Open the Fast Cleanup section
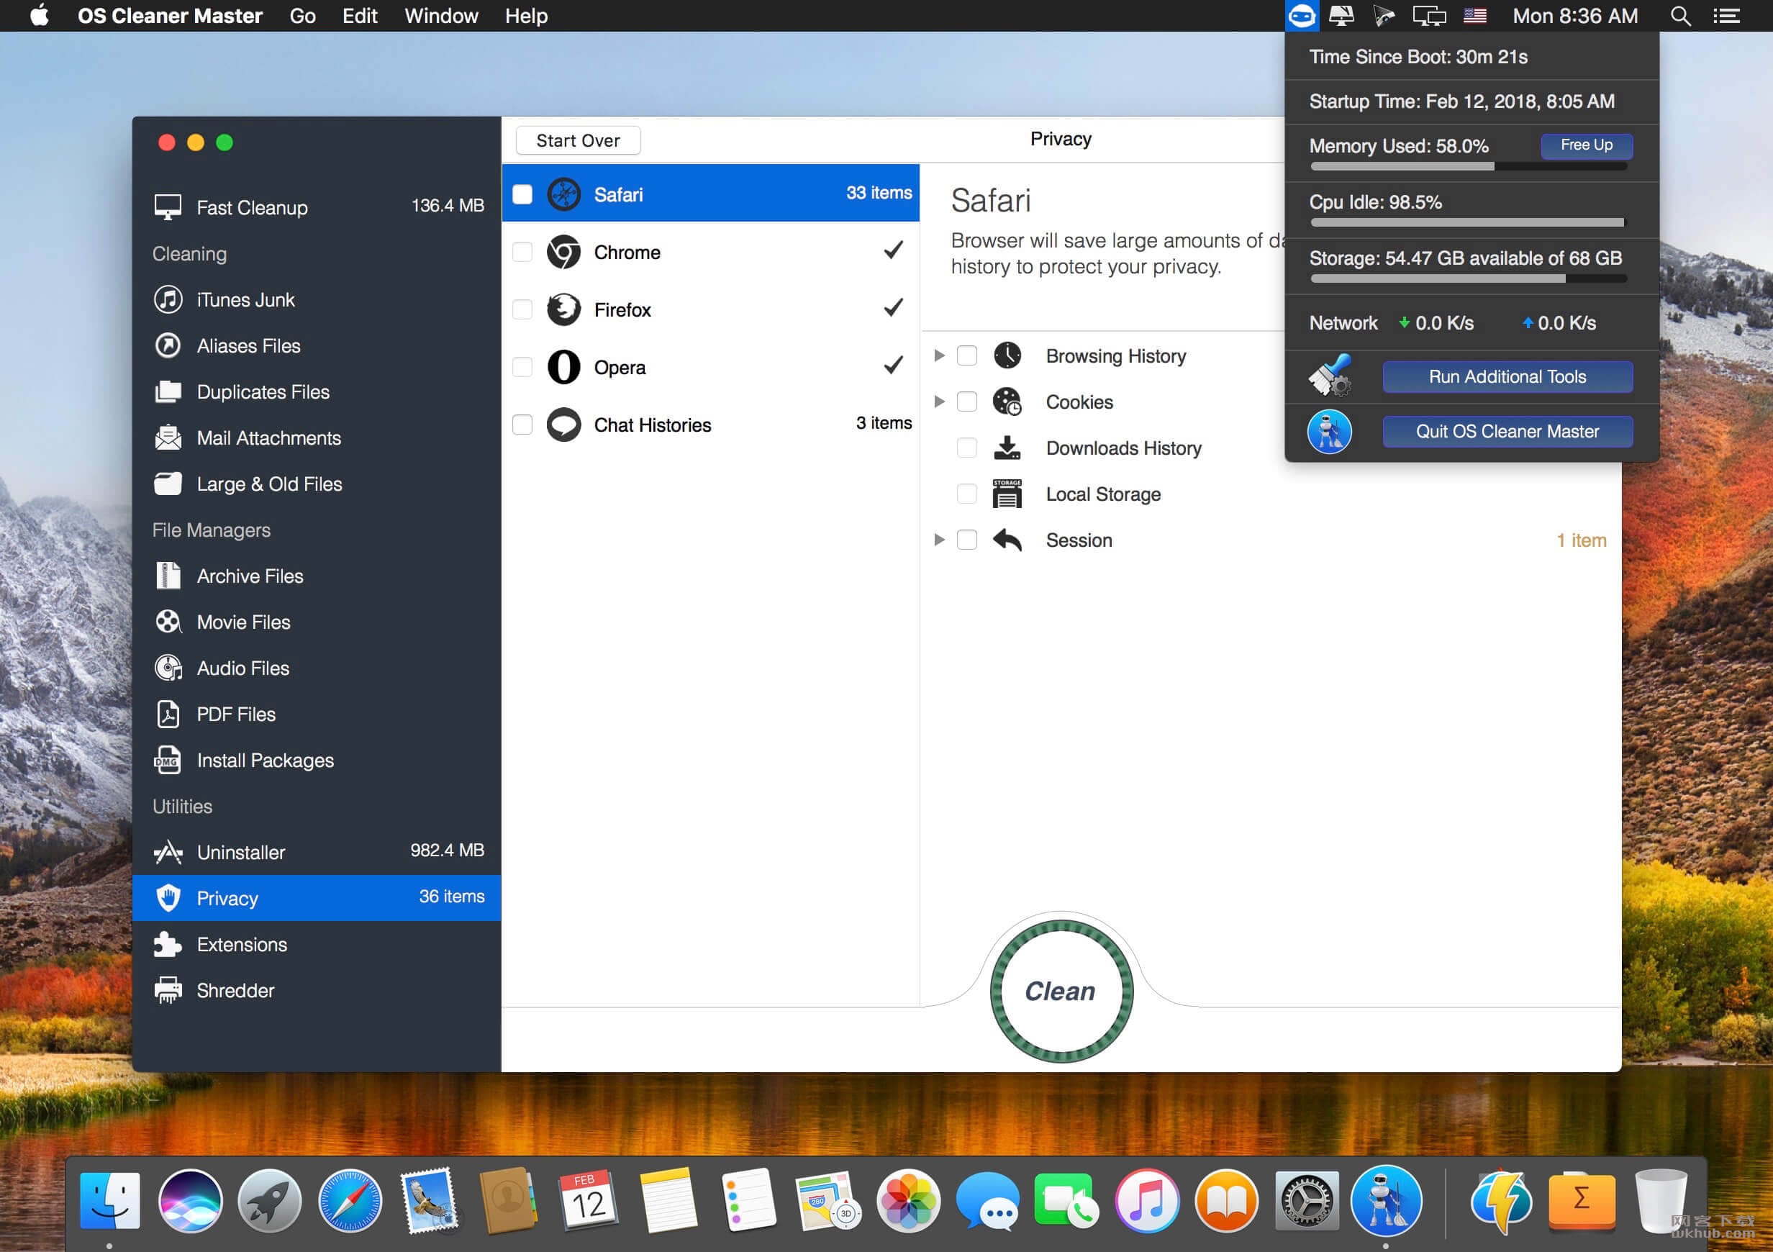This screenshot has height=1252, width=1773. pos(317,207)
